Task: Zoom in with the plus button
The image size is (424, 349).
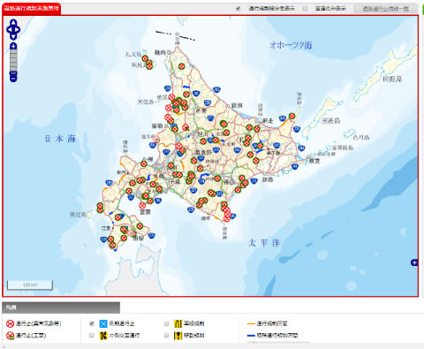Action: pos(13,46)
